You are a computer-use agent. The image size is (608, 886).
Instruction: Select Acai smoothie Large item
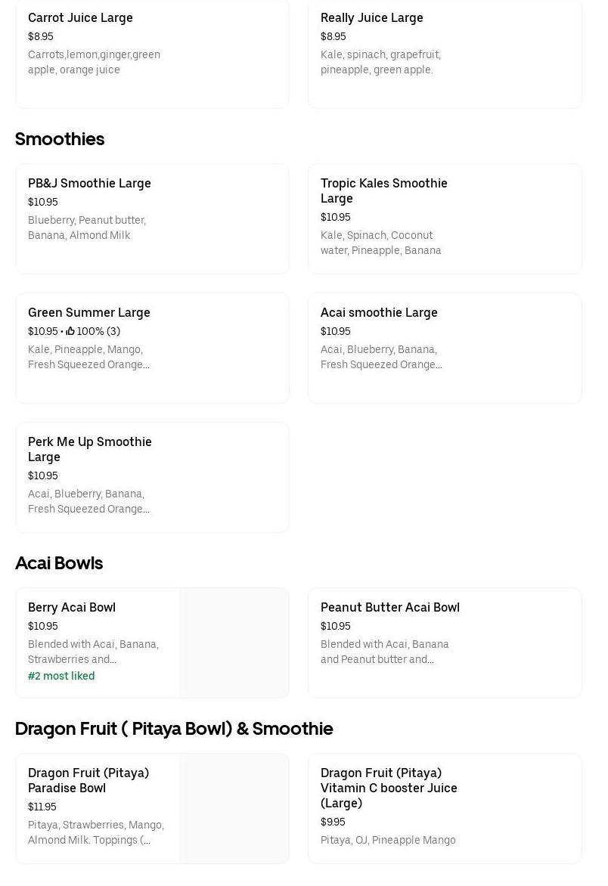tap(379, 312)
